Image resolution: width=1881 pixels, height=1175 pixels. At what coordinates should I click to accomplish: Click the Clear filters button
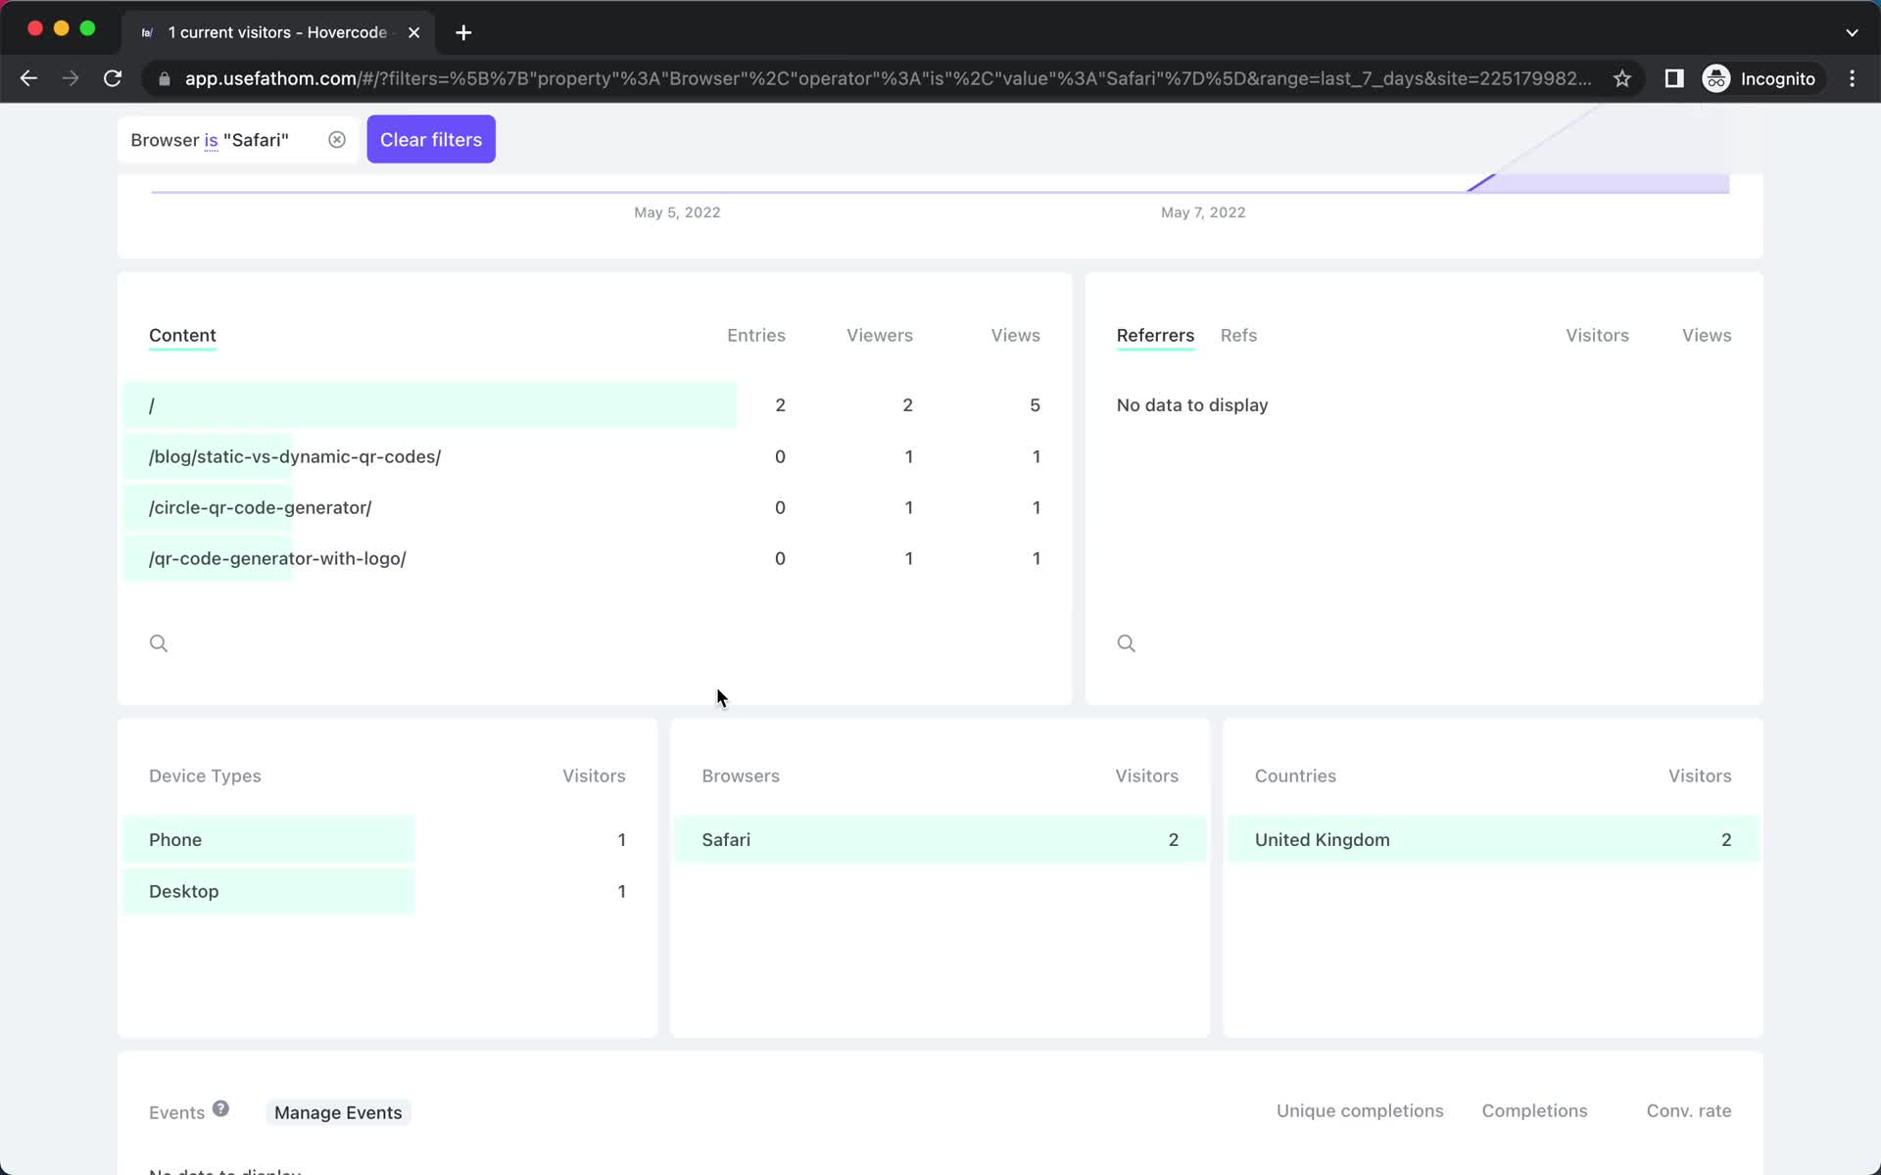[x=431, y=139]
